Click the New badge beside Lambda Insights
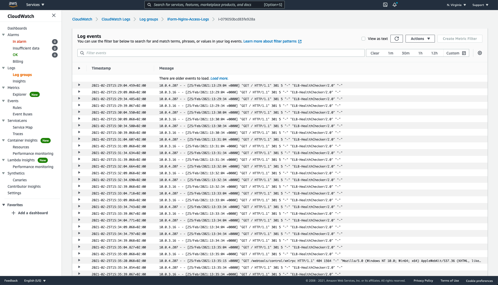498x285 pixels. (43, 160)
